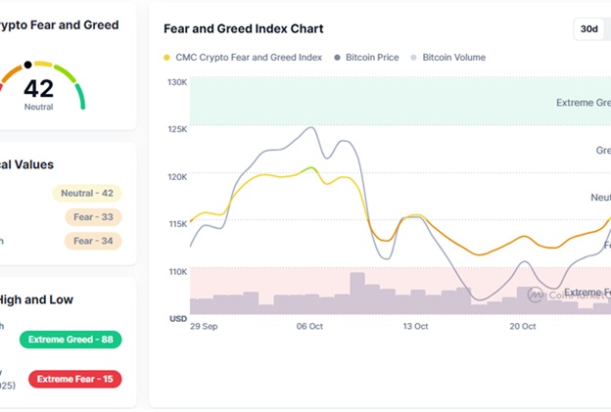Click the green "Extreme Greed - 88" badge
Screen dimensions: 611x412
coord(70,340)
